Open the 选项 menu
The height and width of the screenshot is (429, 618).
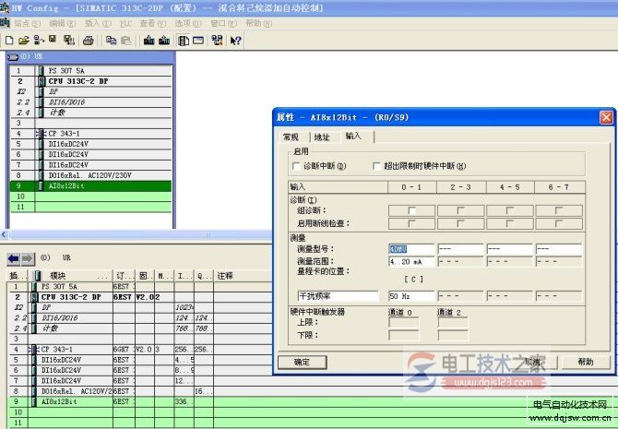[188, 24]
